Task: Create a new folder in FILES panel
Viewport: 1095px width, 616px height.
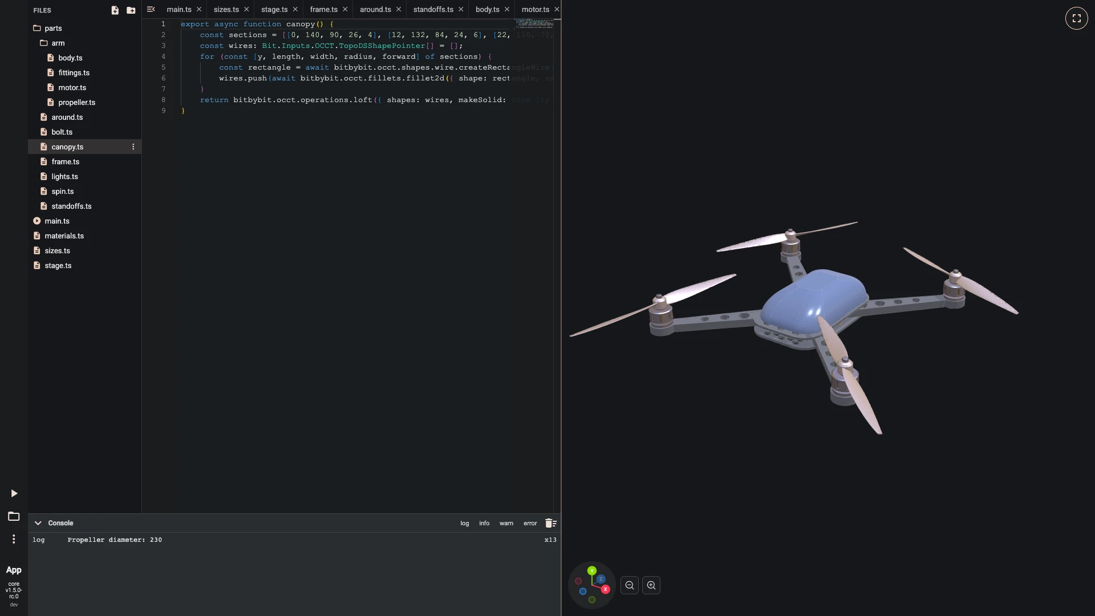Action: [131, 10]
